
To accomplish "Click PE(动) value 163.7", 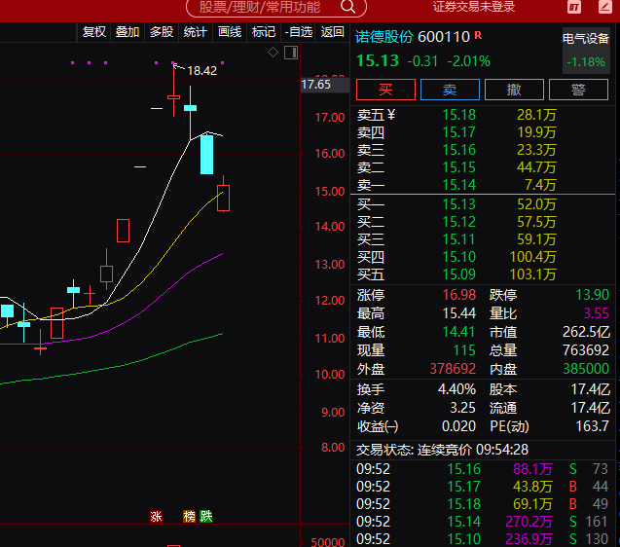I will tap(593, 426).
